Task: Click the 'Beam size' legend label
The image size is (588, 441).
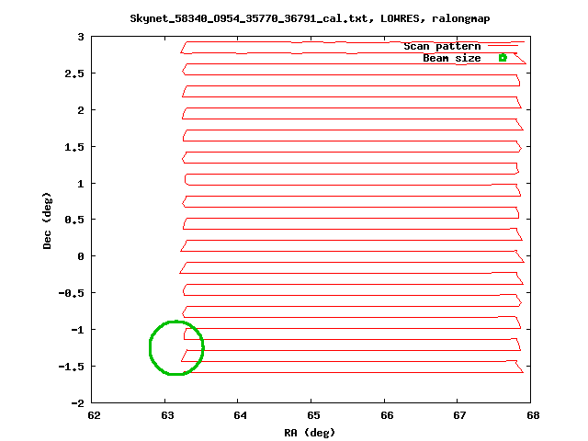Action: pos(452,58)
